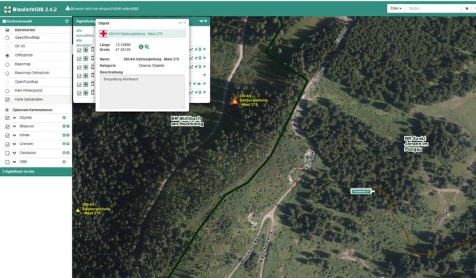Click the browser warning triangle icon
The height and width of the screenshot is (278, 476).
pyautogui.click(x=68, y=8)
